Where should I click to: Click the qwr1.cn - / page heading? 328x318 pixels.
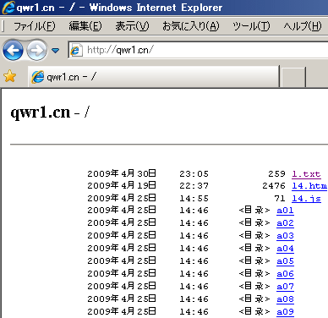(50, 112)
